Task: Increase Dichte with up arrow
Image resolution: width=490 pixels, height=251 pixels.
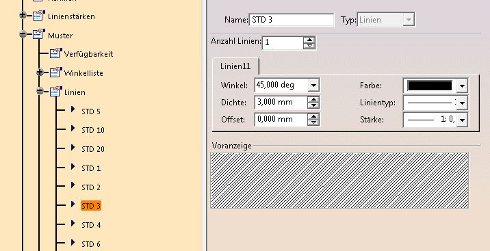Action: pyautogui.click(x=313, y=100)
